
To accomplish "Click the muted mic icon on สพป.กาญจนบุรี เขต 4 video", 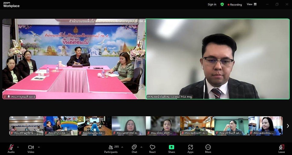I will (5, 97).
